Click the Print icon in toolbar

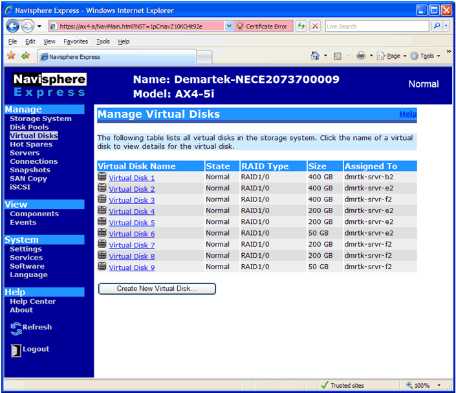tap(361, 56)
